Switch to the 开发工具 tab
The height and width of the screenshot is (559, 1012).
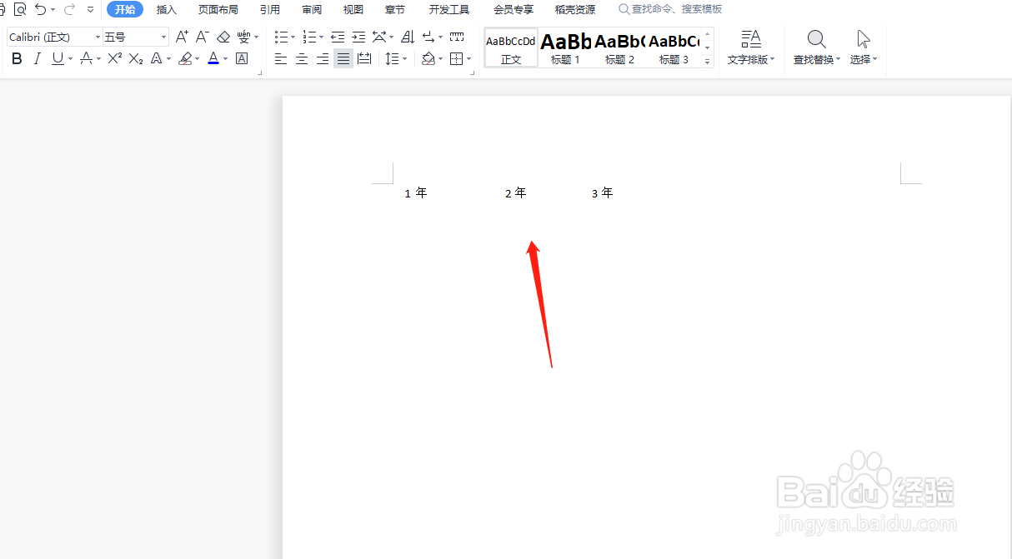449,10
